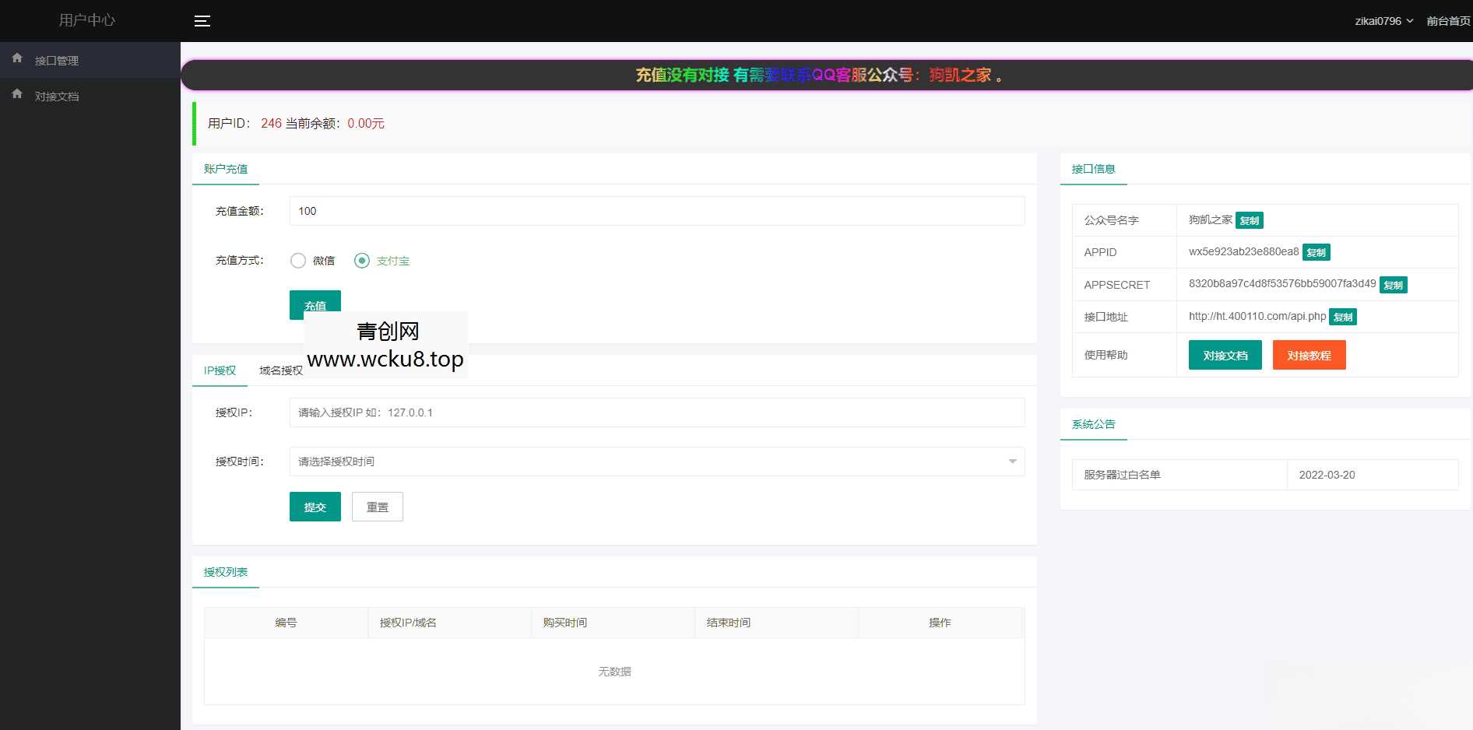Copy the APPSECRET using its 复制 badge
The image size is (1473, 730).
coord(1393,286)
